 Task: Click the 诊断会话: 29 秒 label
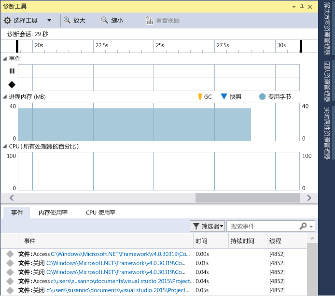coord(28,34)
